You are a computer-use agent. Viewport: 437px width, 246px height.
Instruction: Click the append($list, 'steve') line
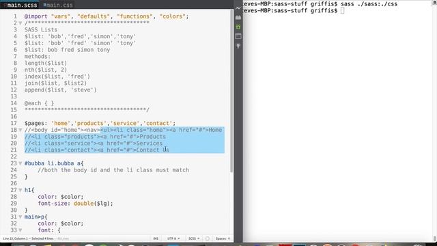tap(61, 90)
